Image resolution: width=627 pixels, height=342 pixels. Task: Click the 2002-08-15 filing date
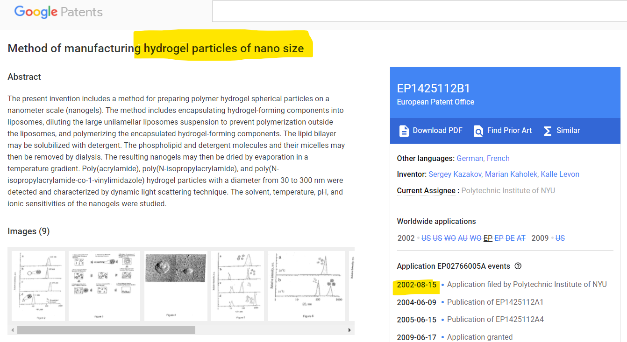(417, 284)
